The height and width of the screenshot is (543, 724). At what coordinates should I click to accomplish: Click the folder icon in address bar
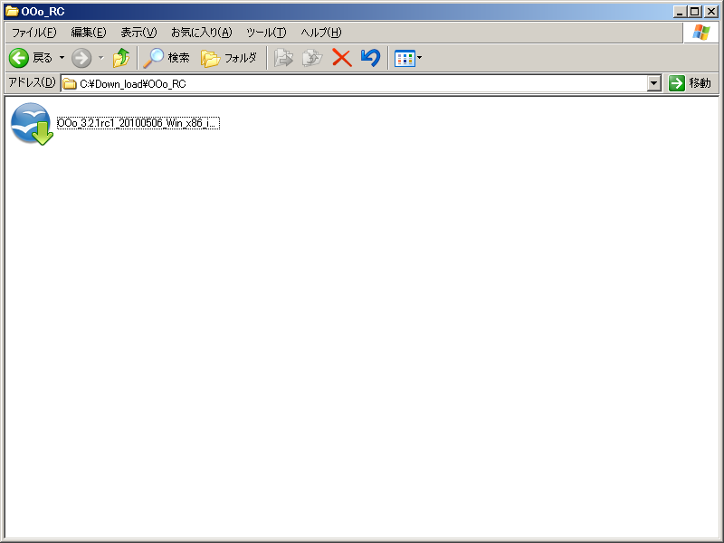click(70, 83)
